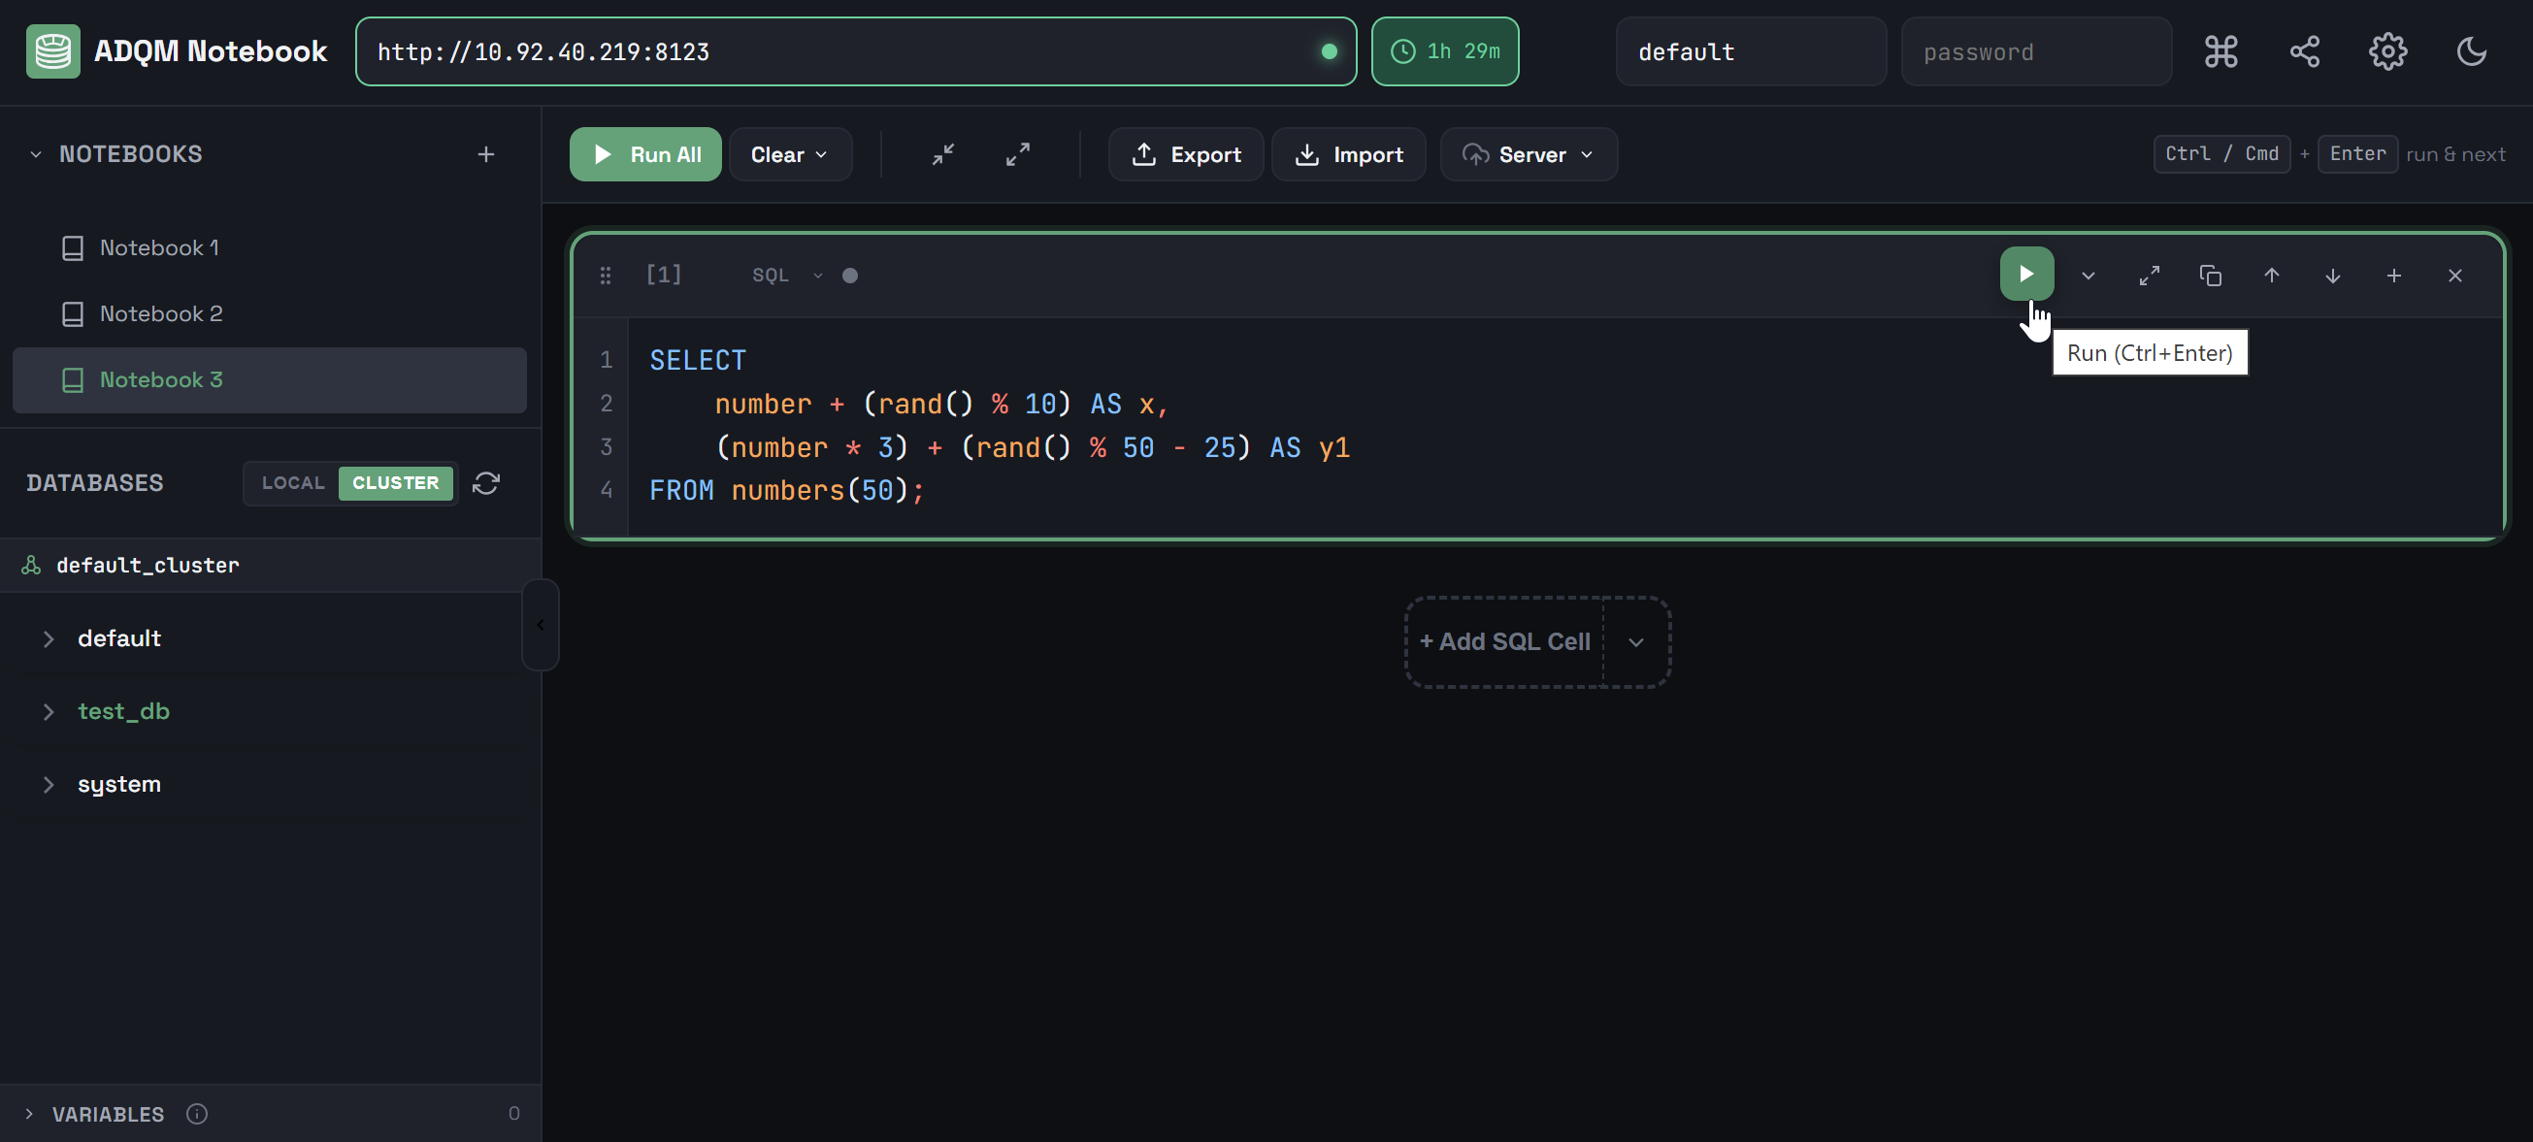This screenshot has height=1142, width=2533.
Task: Move the cell down with the arrow icon
Action: click(x=2332, y=276)
